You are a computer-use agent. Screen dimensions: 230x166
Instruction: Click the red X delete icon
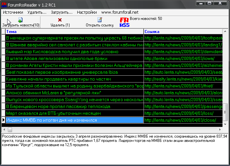[60, 20]
